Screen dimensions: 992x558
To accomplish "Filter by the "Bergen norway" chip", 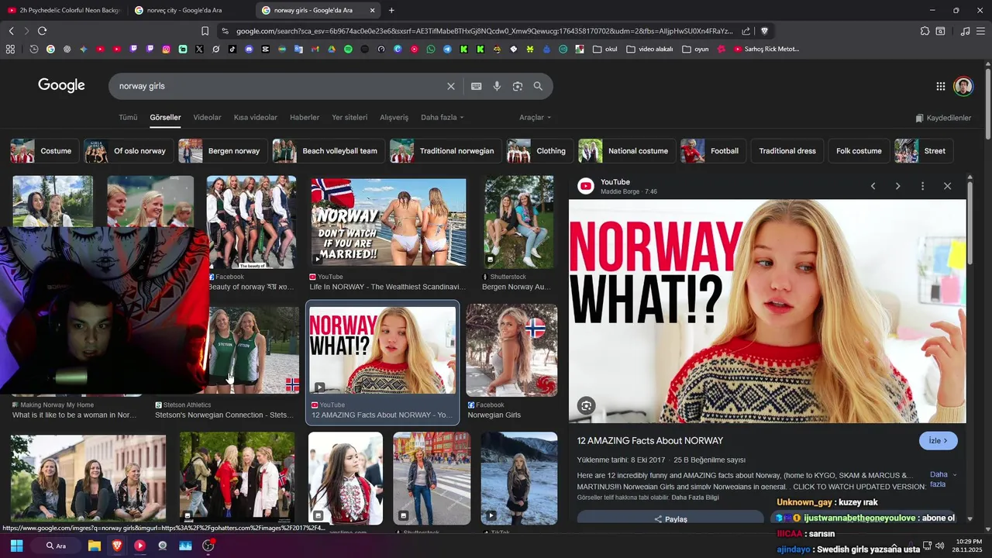I will coord(223,151).
